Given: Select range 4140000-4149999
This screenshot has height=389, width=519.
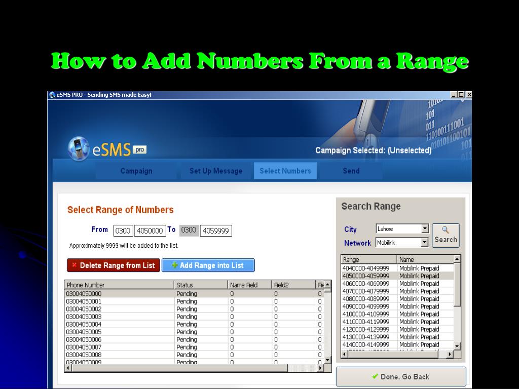Looking at the screenshot, I should (397, 344).
